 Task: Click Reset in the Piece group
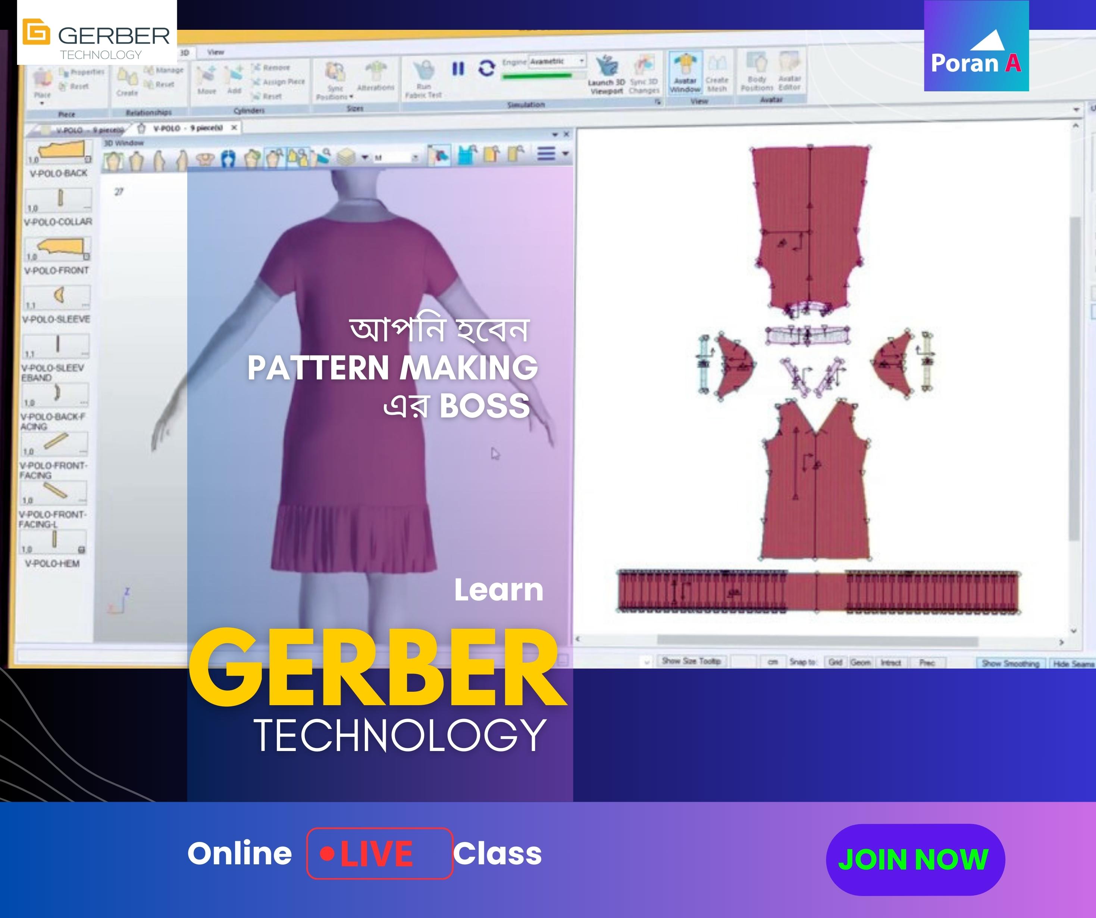pos(74,86)
